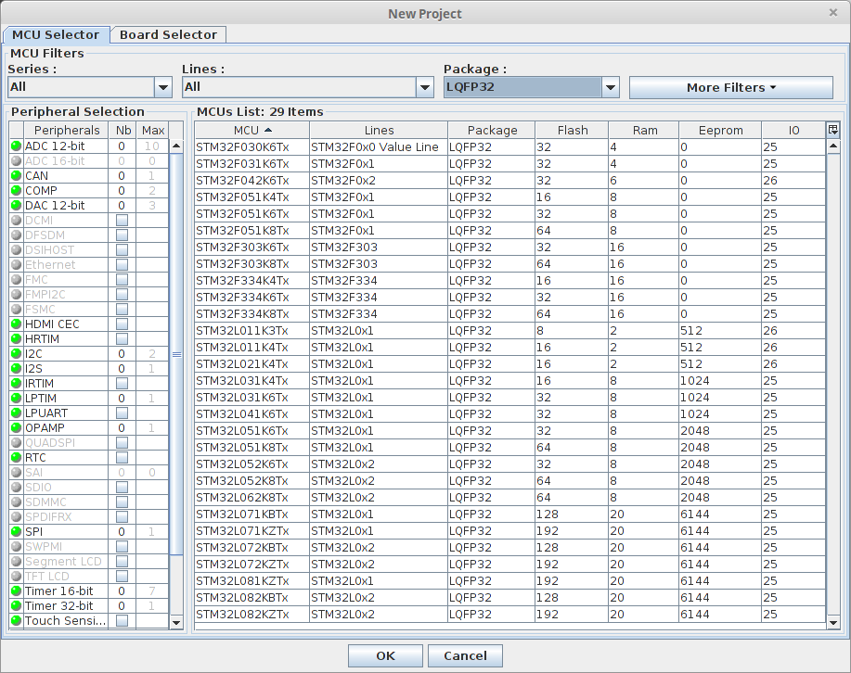This screenshot has height=673, width=851.
Task: Click the green status dot beside OPAMP
Action: 17,428
